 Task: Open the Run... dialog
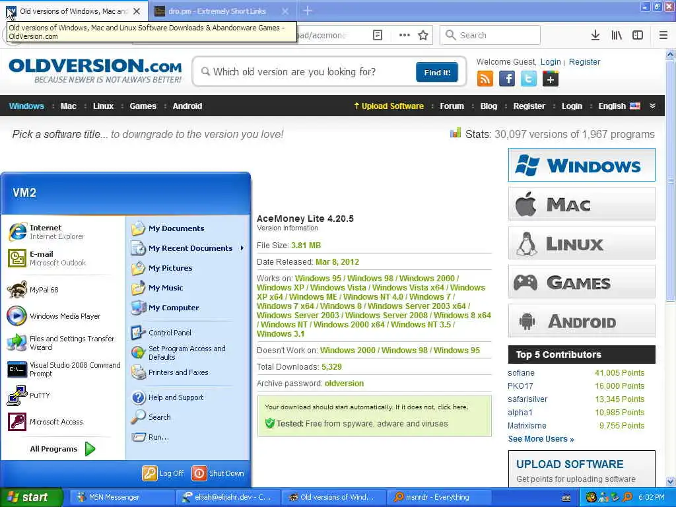[150, 437]
